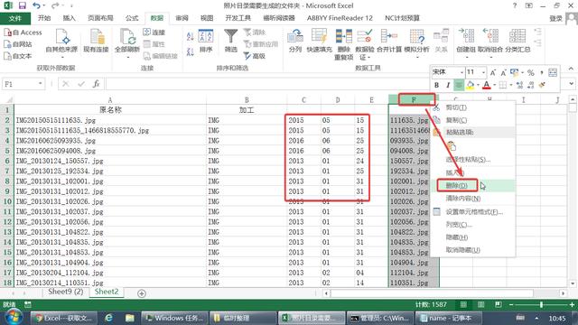Viewport: 578px width, 325px height.
Task: Toggle the 筛选 filter funnel
Action: point(231,41)
